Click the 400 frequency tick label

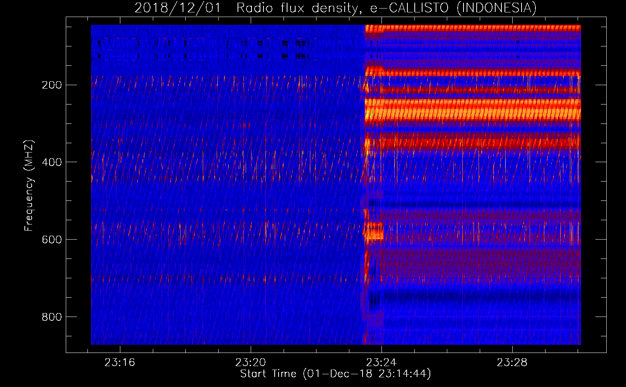click(x=52, y=162)
